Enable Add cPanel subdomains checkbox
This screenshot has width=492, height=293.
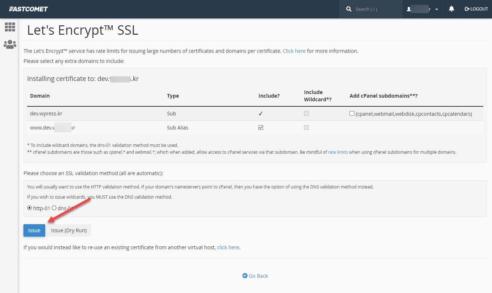352,113
